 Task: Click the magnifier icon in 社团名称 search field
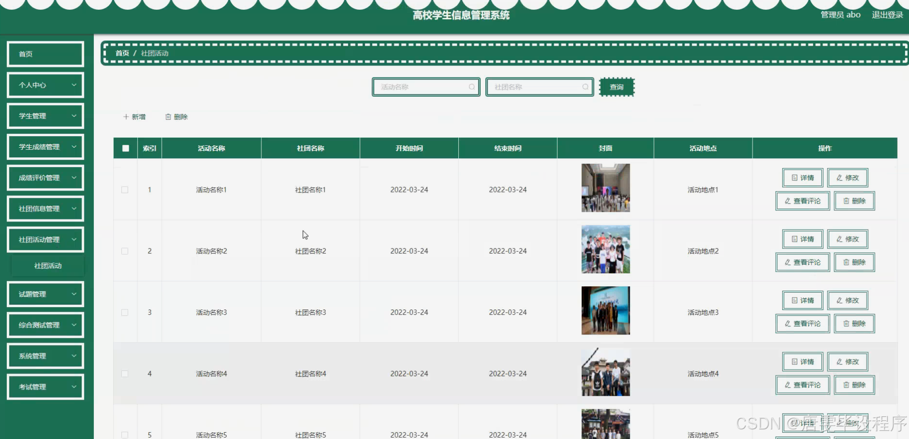tap(585, 87)
